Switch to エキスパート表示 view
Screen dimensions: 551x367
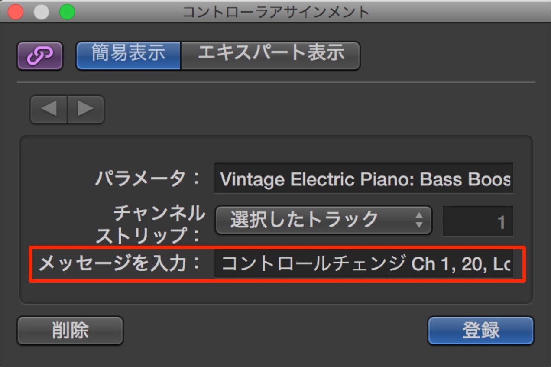coord(270,55)
